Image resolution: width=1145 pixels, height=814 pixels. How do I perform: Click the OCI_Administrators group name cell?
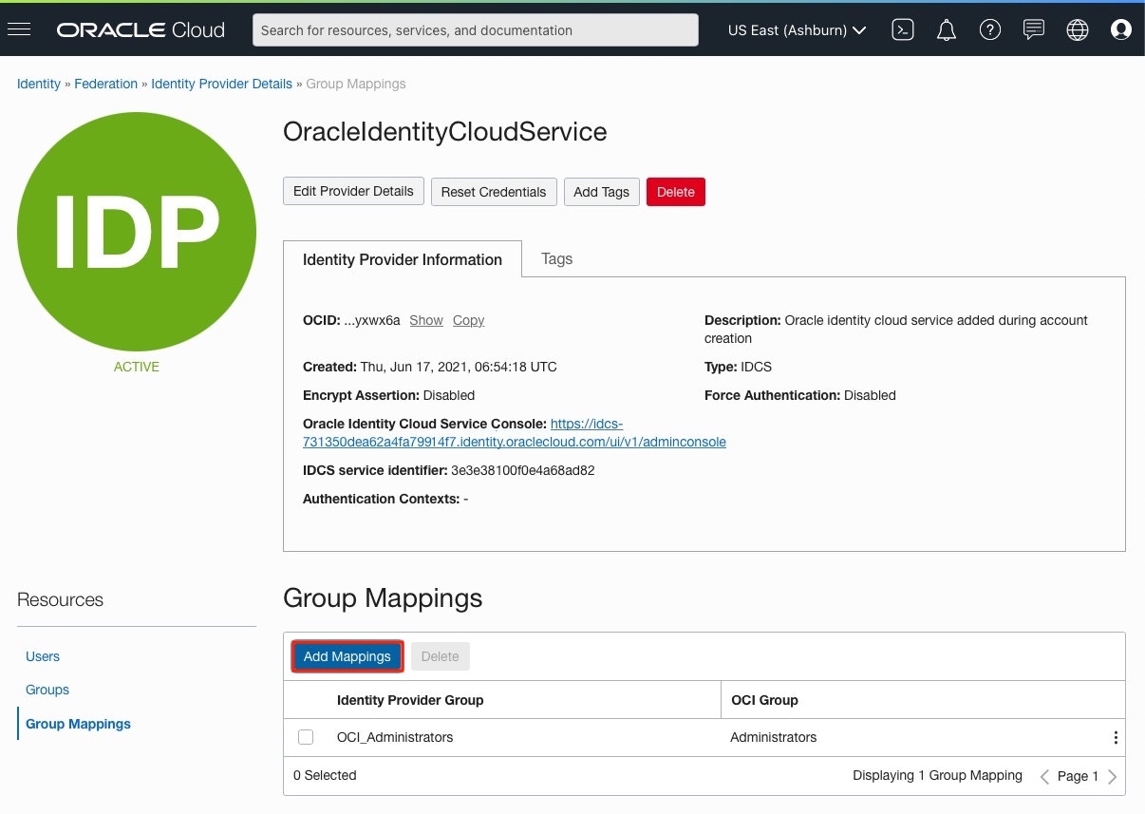tap(395, 737)
